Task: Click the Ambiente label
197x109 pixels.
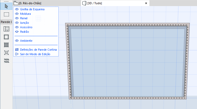Action: click(26, 41)
